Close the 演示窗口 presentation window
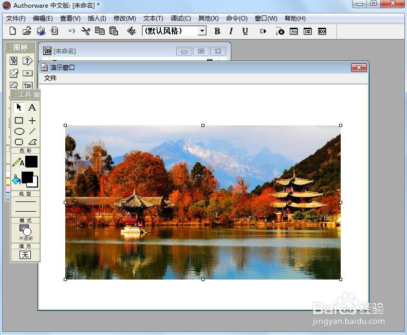The image size is (407, 335). pyautogui.click(x=359, y=68)
